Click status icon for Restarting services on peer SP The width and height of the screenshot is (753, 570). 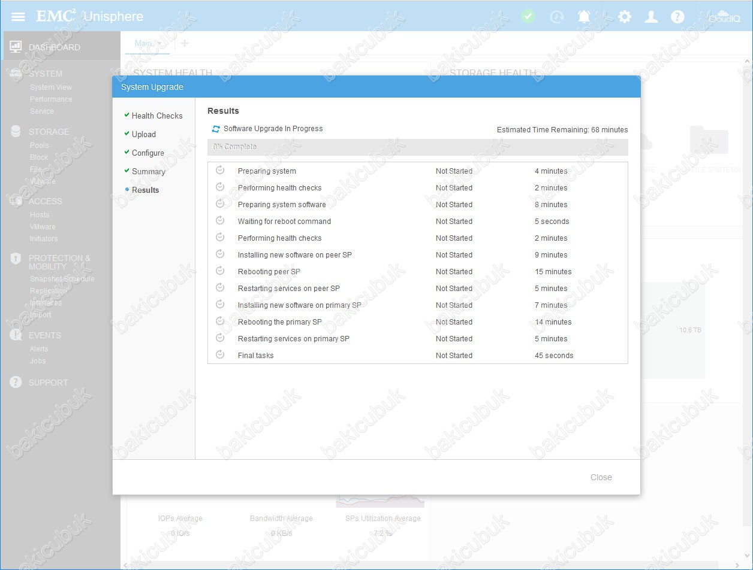[x=220, y=287]
